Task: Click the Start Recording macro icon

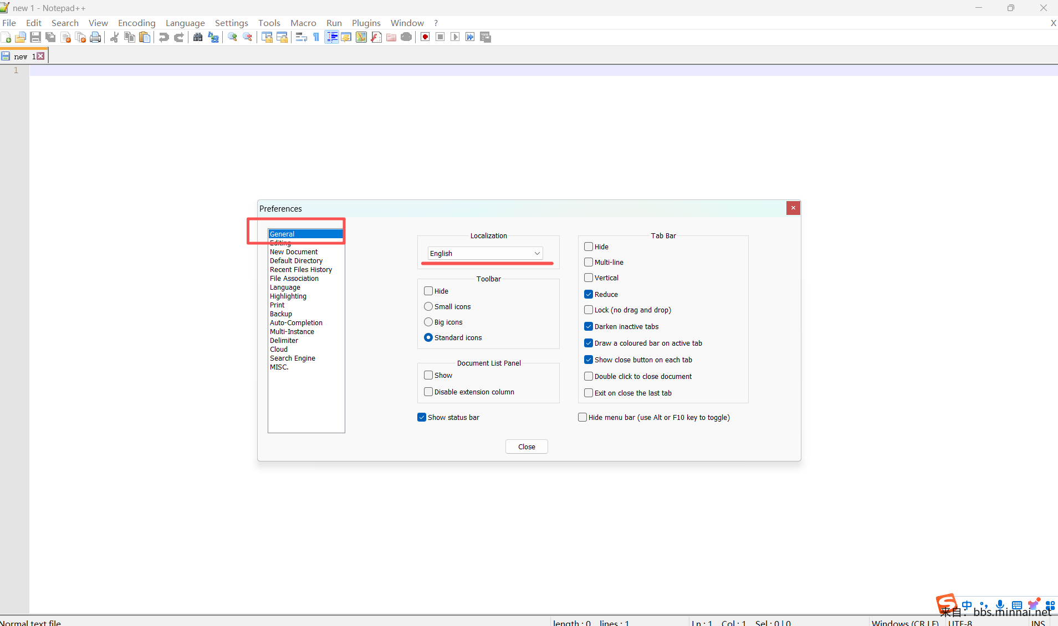Action: point(425,37)
